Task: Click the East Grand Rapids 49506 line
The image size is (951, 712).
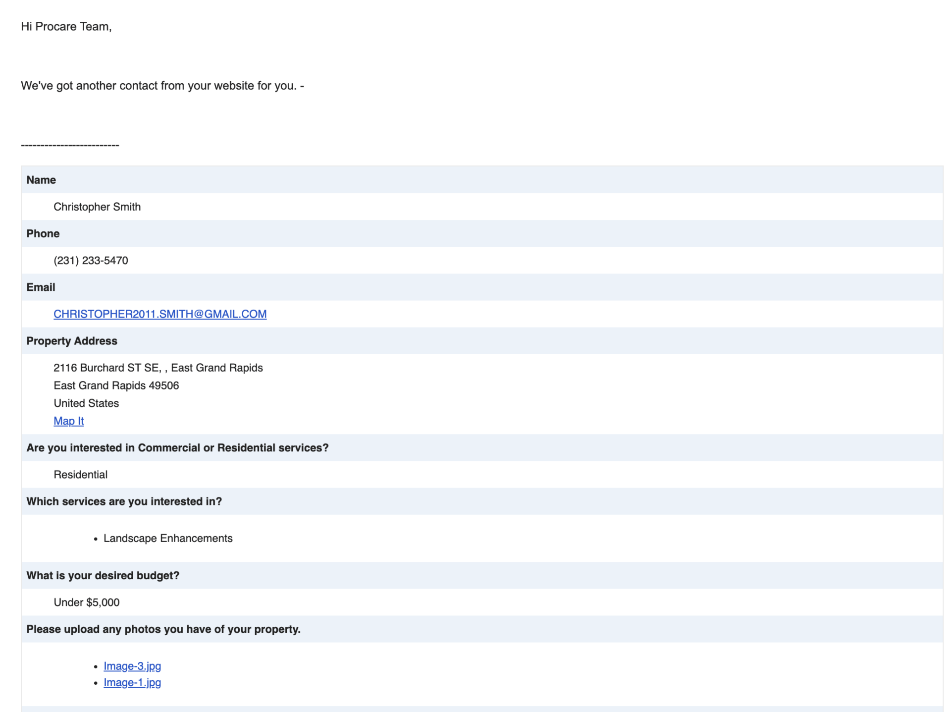Action: click(116, 385)
